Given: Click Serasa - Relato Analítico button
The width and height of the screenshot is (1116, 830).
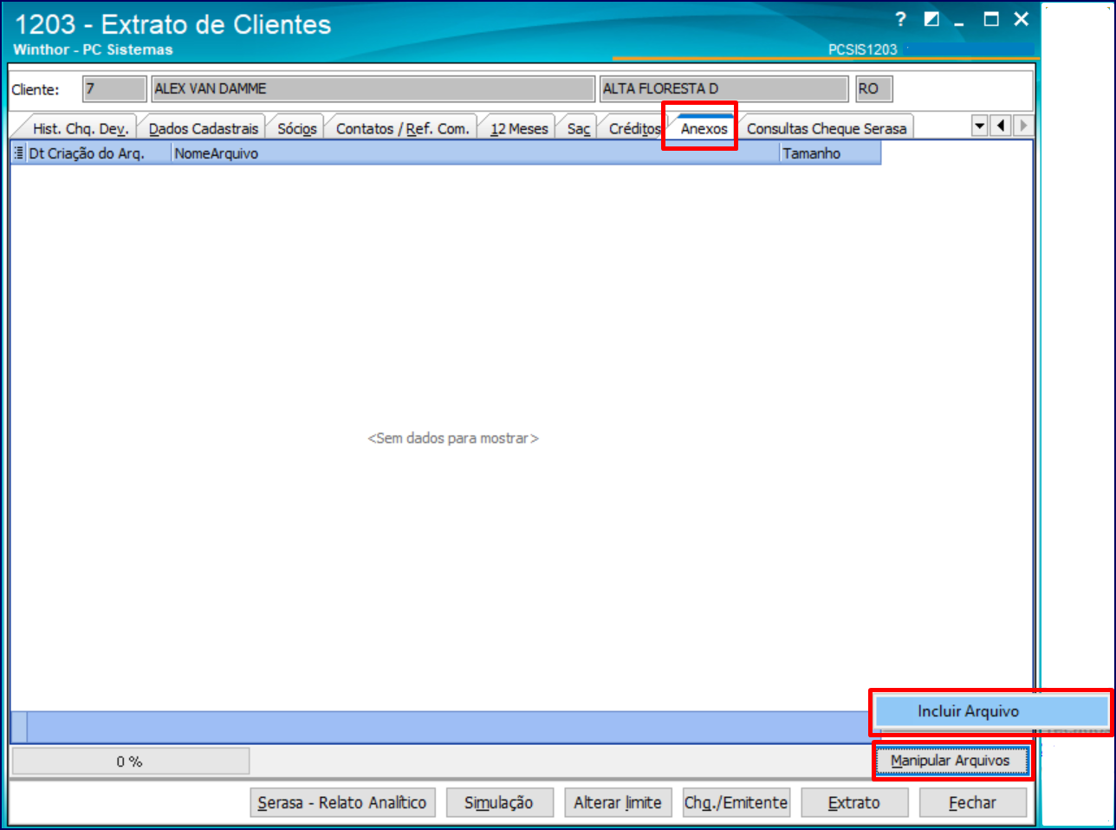Looking at the screenshot, I should pos(342,803).
